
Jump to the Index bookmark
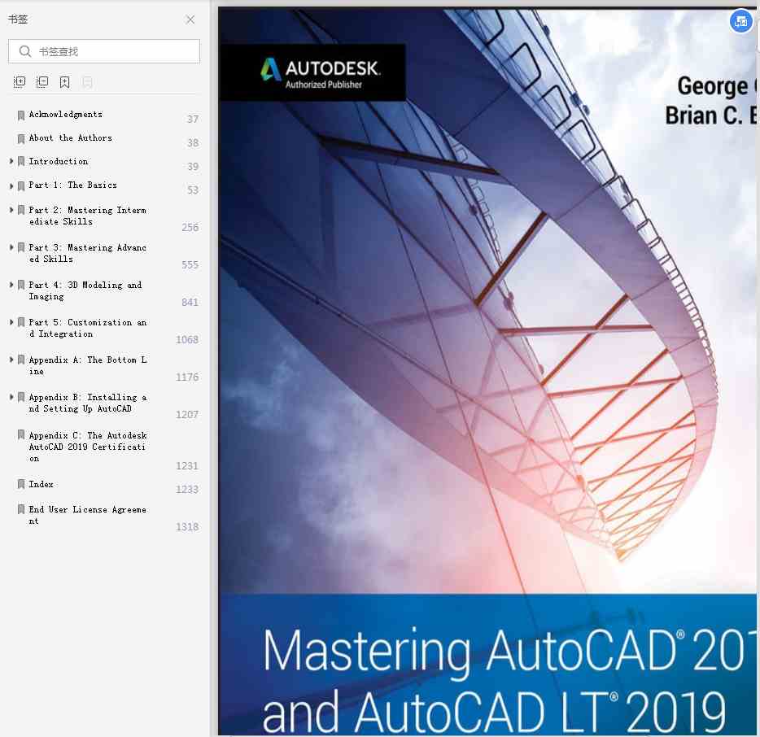click(x=41, y=484)
